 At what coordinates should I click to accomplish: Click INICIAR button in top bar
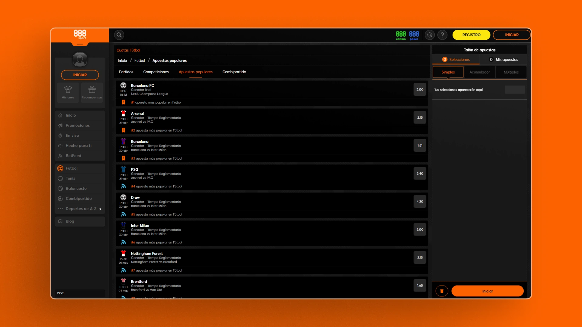(x=512, y=35)
